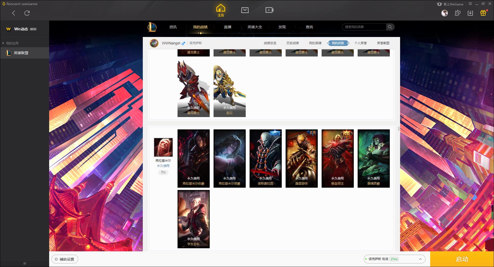
Task: Click the search magnifier button
Action: [390, 27]
